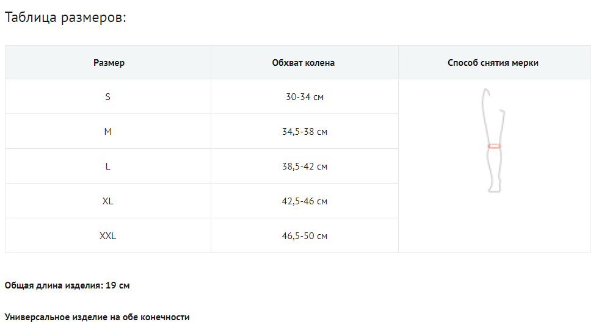Click the 'Таблица размеров:' heading
This screenshot has width=607, height=333.
pos(65,17)
